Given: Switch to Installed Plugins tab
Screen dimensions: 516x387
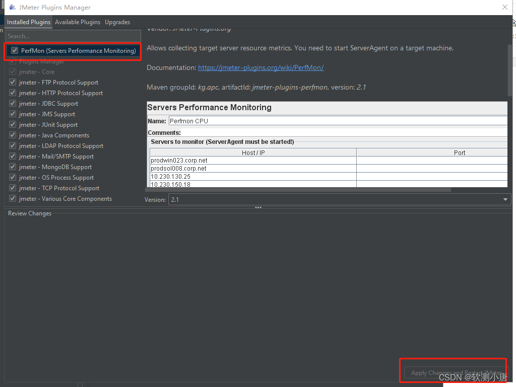Looking at the screenshot, I should [29, 22].
